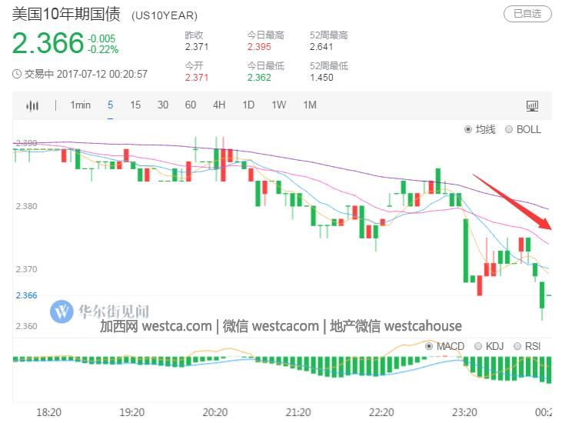Open the 15 minute chart interval

135,105
